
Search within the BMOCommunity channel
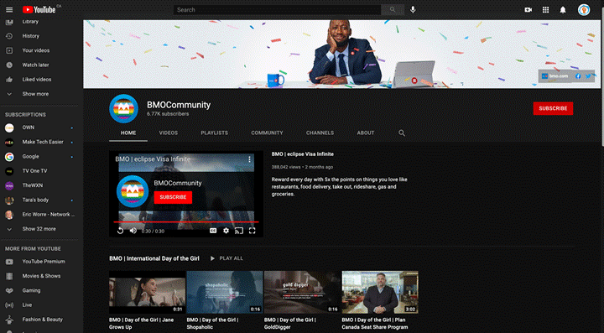tap(402, 133)
